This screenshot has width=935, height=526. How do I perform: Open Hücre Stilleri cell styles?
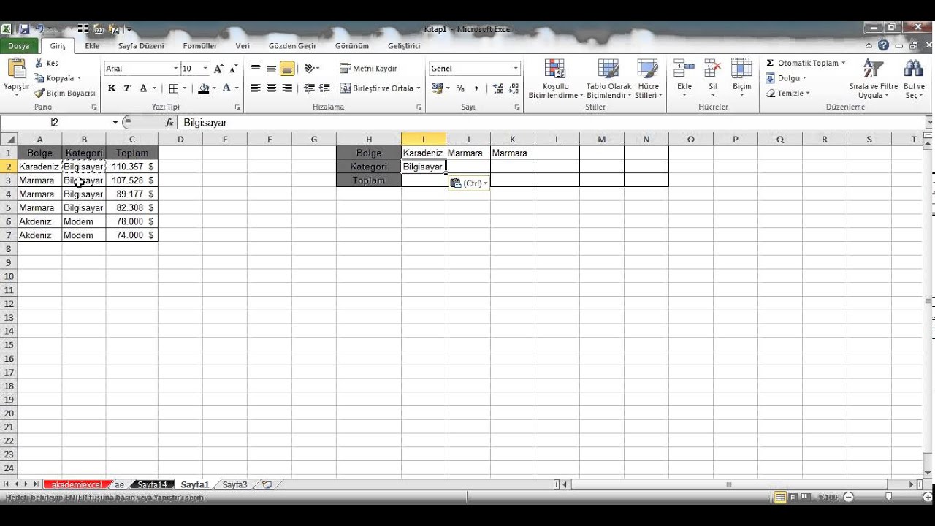[x=648, y=79]
